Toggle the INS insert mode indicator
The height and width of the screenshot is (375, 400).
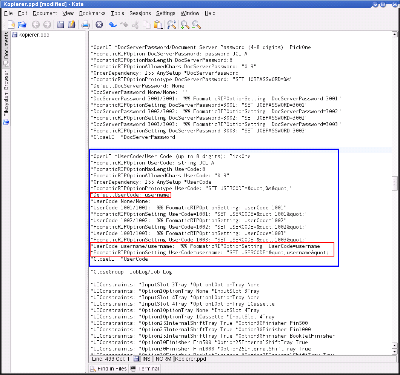pos(147,359)
